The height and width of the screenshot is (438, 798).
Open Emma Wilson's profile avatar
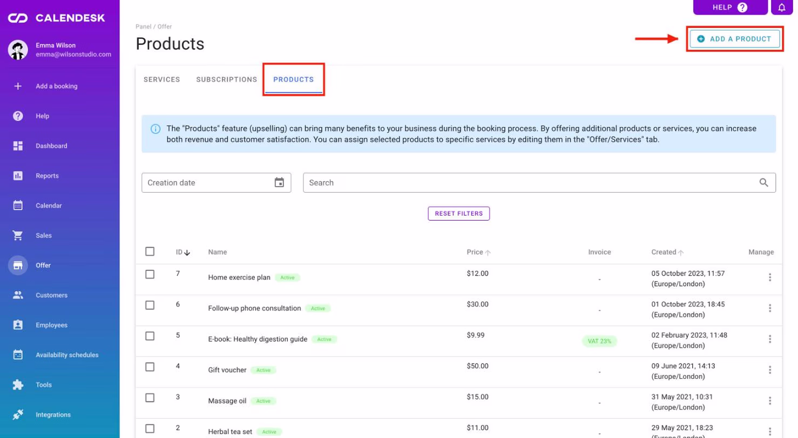[x=18, y=50]
